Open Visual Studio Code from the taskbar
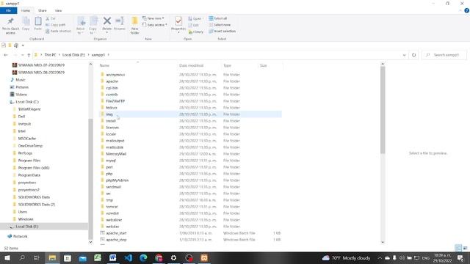Image resolution: width=470 pixels, height=264 pixels. (129, 258)
